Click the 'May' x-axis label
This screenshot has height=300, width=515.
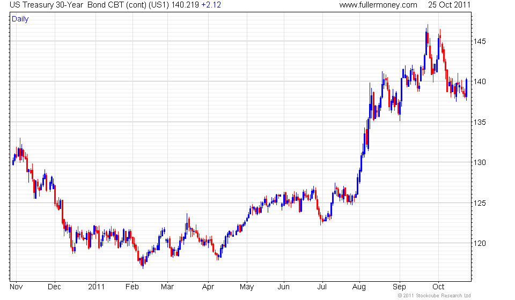coord(247,287)
